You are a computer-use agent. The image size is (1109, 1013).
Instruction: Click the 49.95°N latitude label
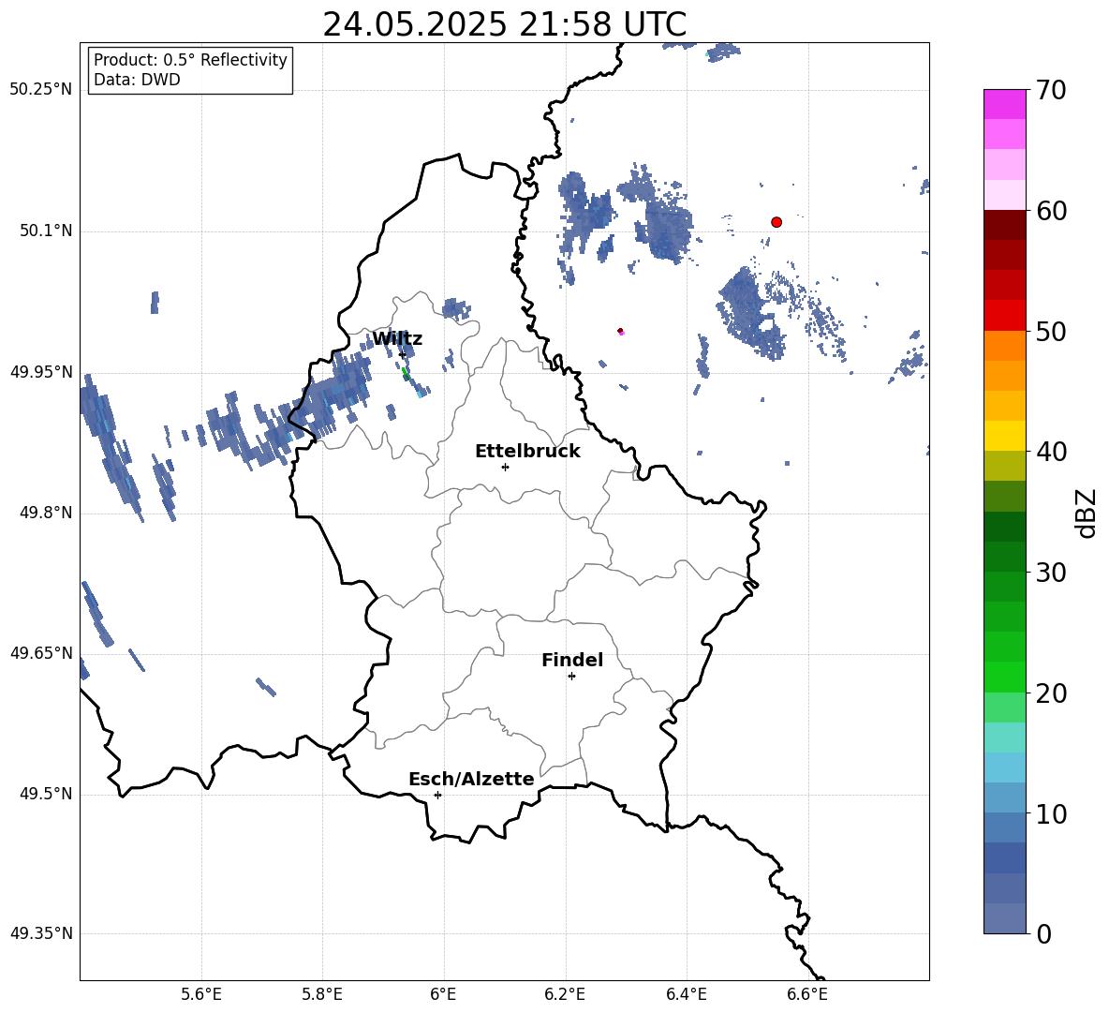pyautogui.click(x=41, y=372)
